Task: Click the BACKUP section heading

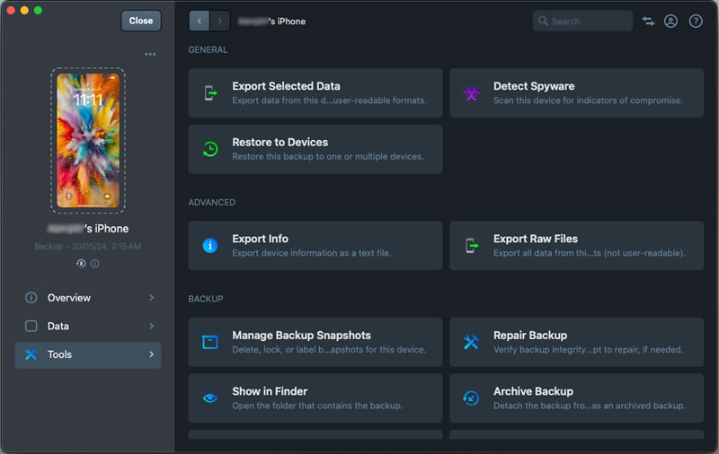Action: tap(206, 299)
